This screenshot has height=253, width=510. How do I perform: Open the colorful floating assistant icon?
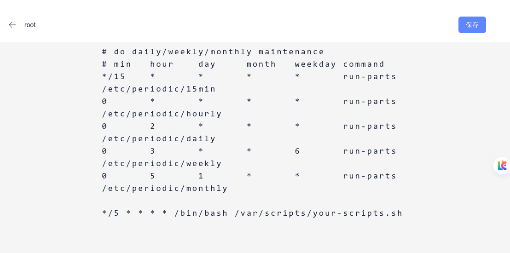(x=502, y=166)
